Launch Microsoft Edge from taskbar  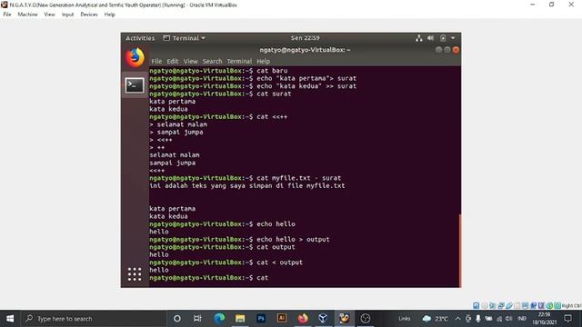219,319
